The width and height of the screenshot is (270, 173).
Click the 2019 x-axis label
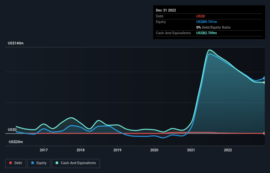(x=117, y=150)
